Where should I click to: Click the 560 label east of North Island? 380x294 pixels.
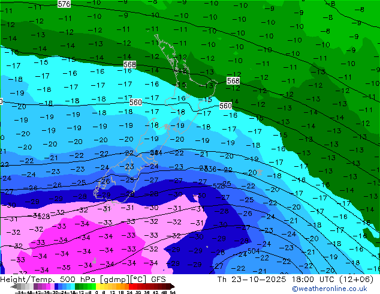point(225,106)
